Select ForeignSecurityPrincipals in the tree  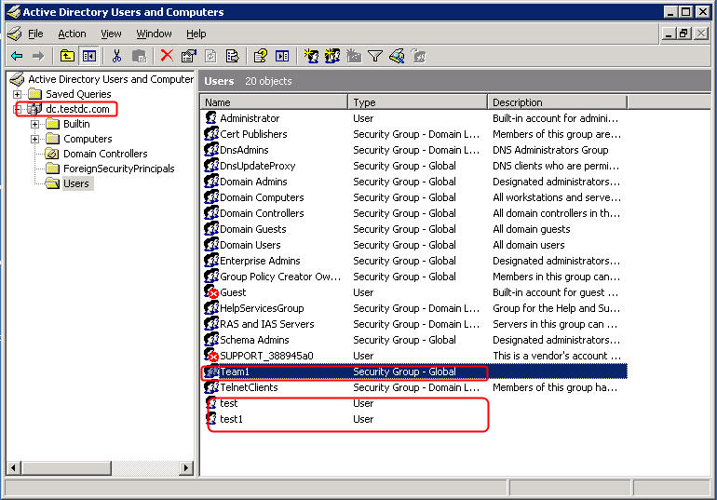click(119, 169)
